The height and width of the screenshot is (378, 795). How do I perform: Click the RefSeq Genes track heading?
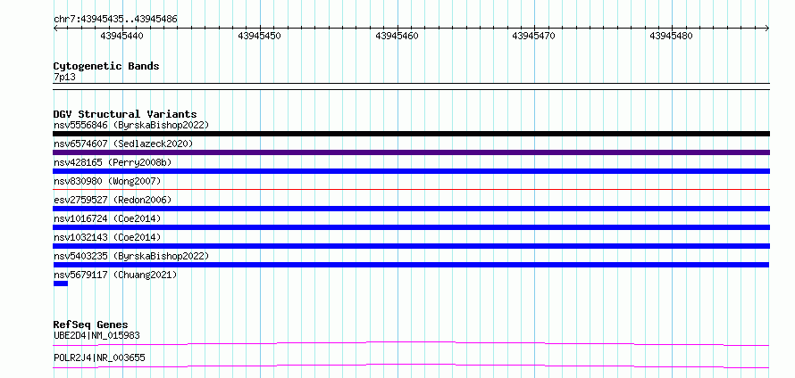(x=91, y=325)
